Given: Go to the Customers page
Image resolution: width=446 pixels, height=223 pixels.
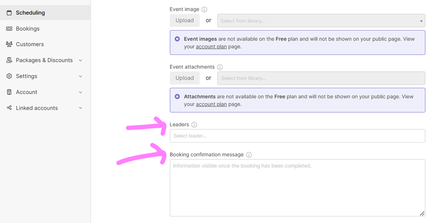Looking at the screenshot, I should coord(30,44).
